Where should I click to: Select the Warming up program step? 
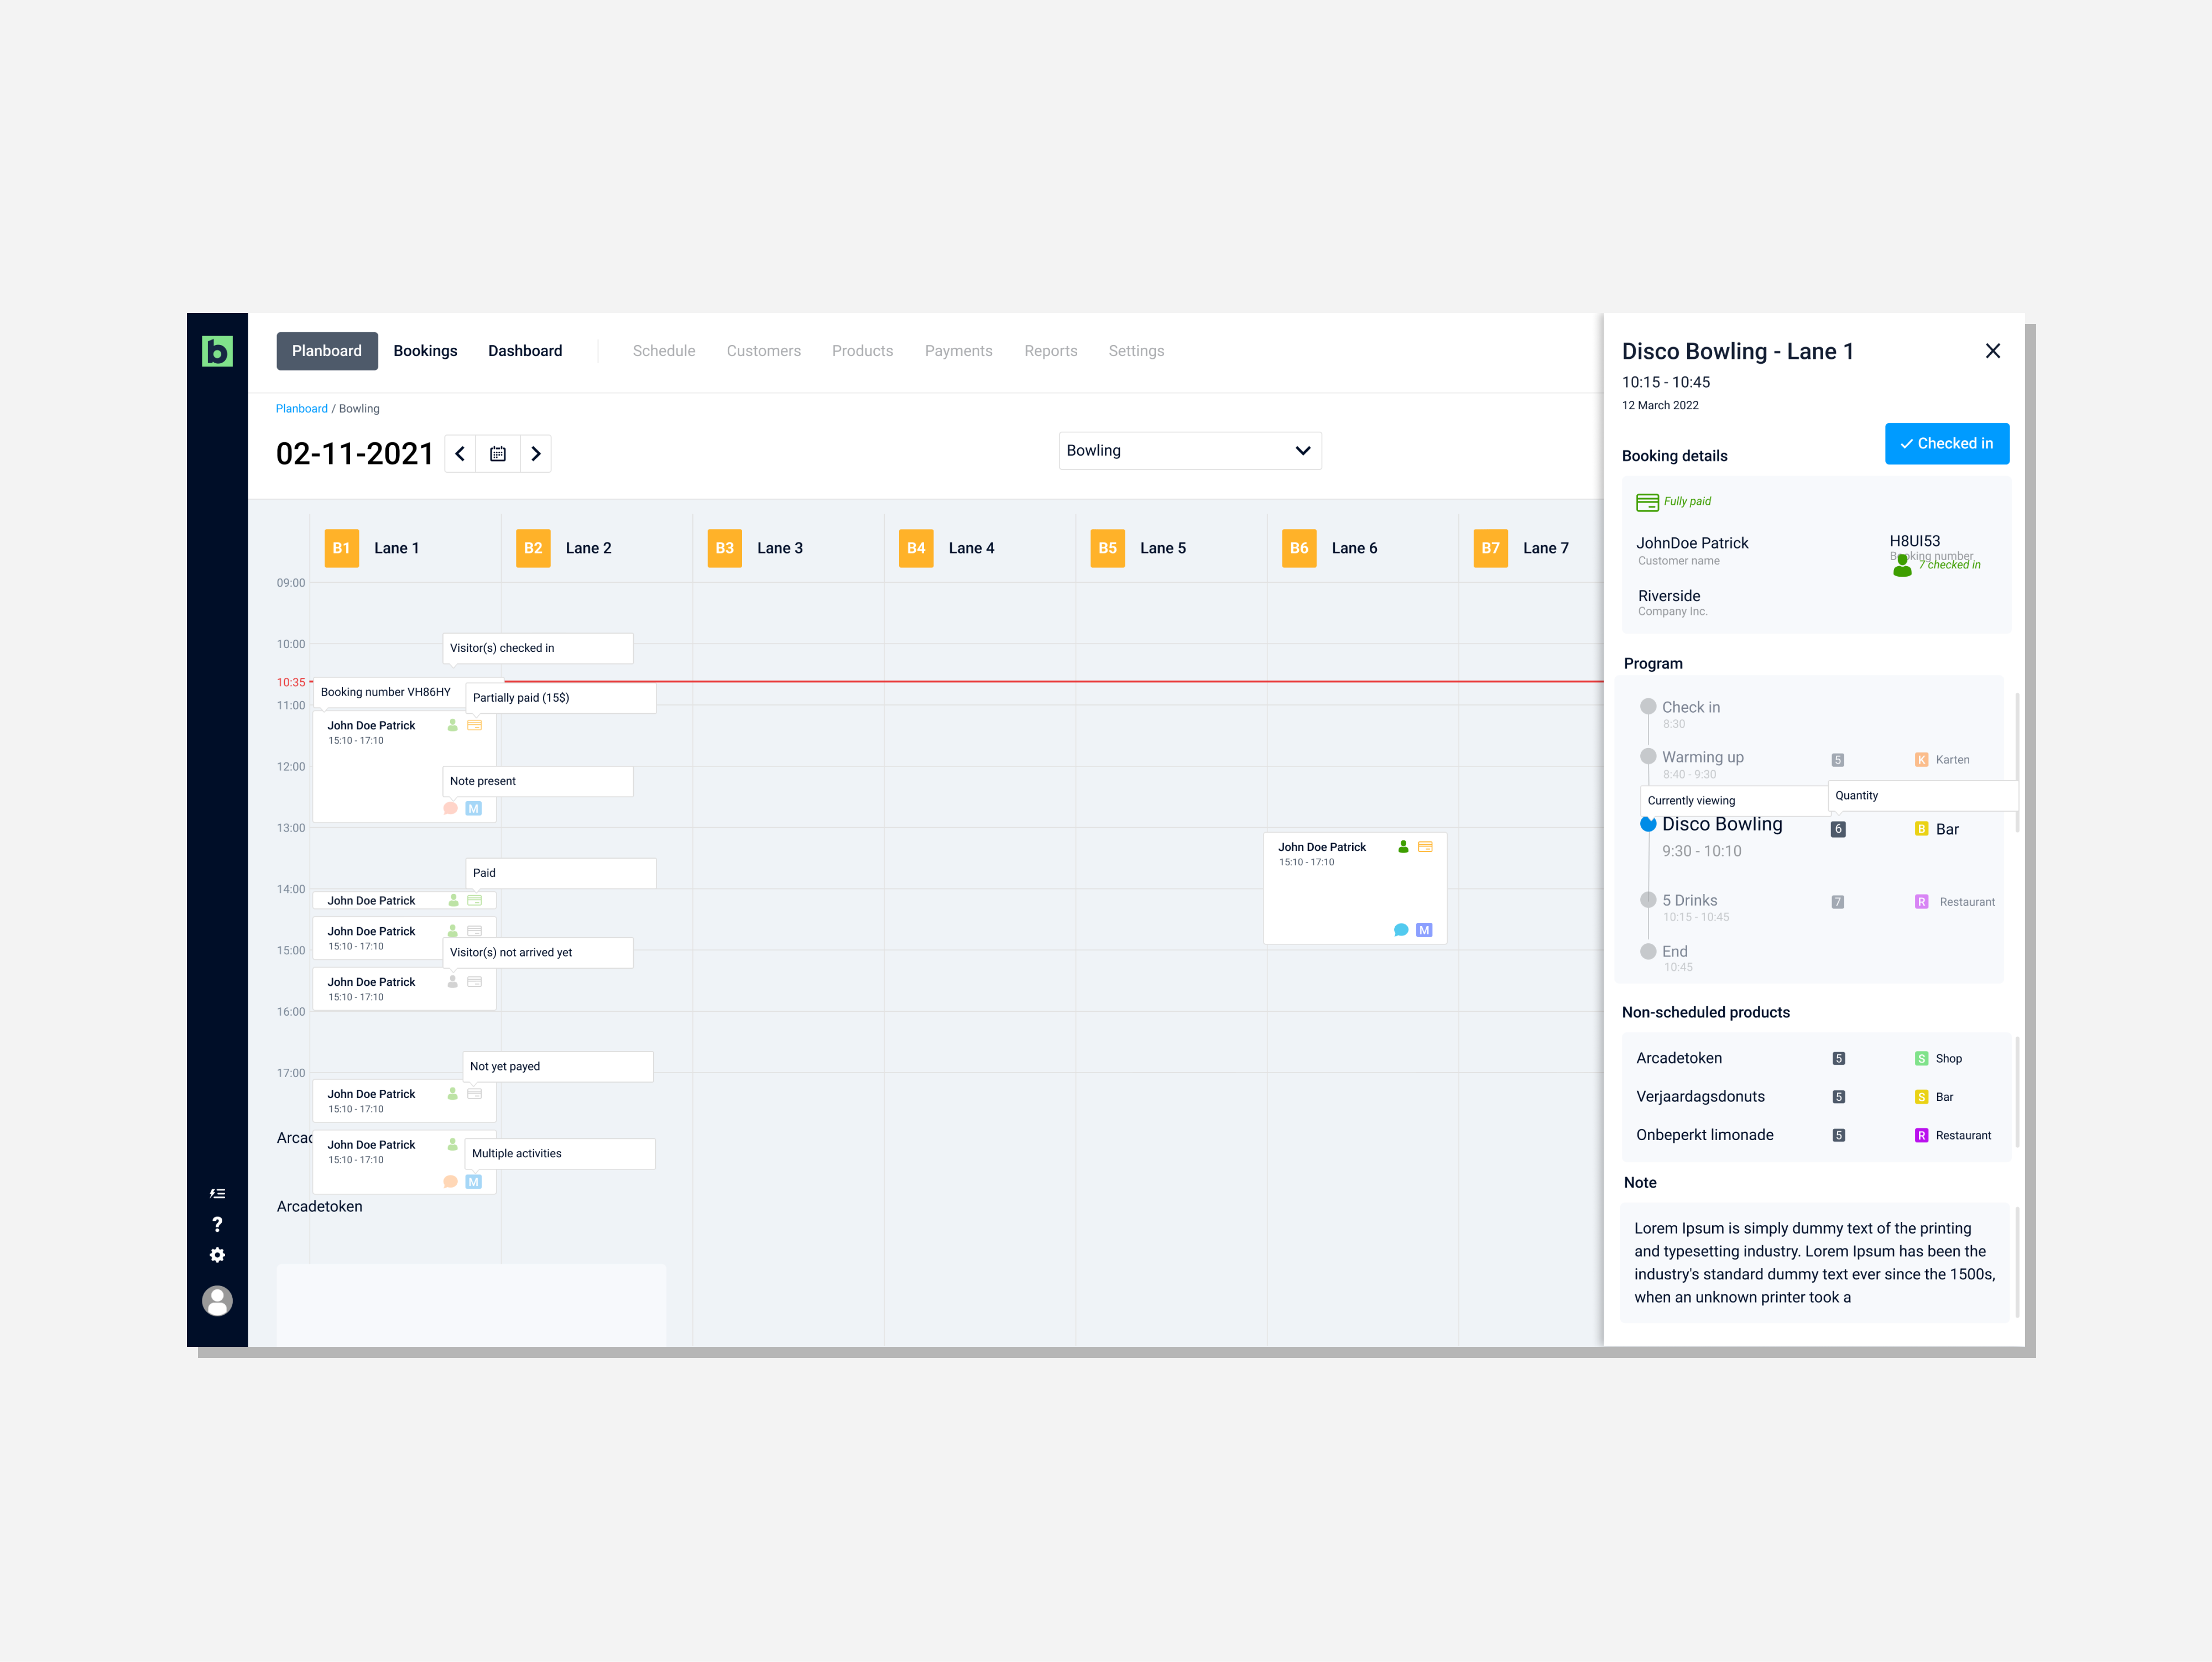[1702, 757]
